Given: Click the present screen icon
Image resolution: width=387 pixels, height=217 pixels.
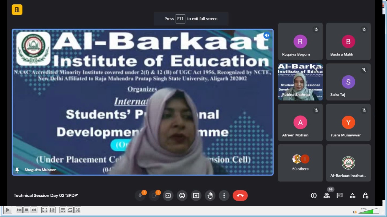Looking at the screenshot, I should [x=196, y=196].
